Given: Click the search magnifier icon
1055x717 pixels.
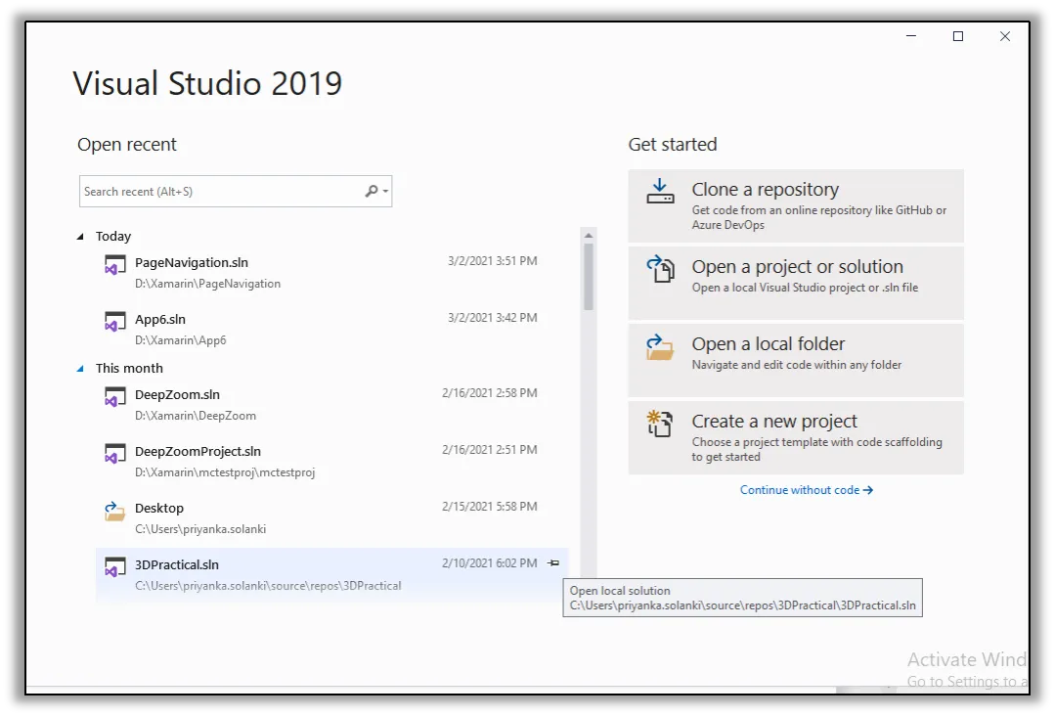Looking at the screenshot, I should [x=372, y=191].
